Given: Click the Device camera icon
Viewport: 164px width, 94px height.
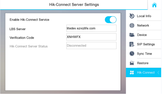Looking at the screenshot, I should coord(132,35).
